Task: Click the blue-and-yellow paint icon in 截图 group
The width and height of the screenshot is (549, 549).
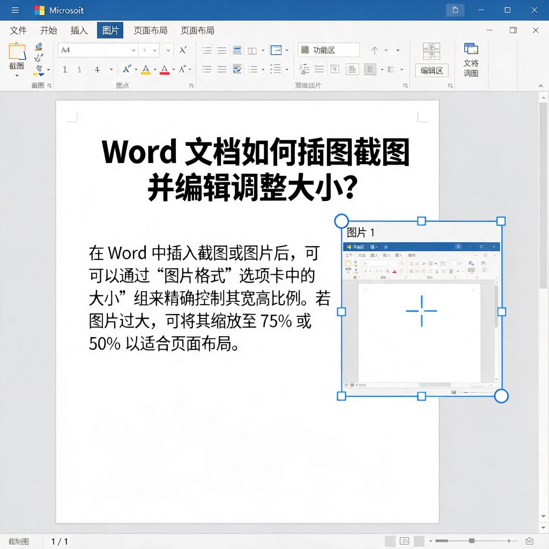Action: (x=39, y=70)
